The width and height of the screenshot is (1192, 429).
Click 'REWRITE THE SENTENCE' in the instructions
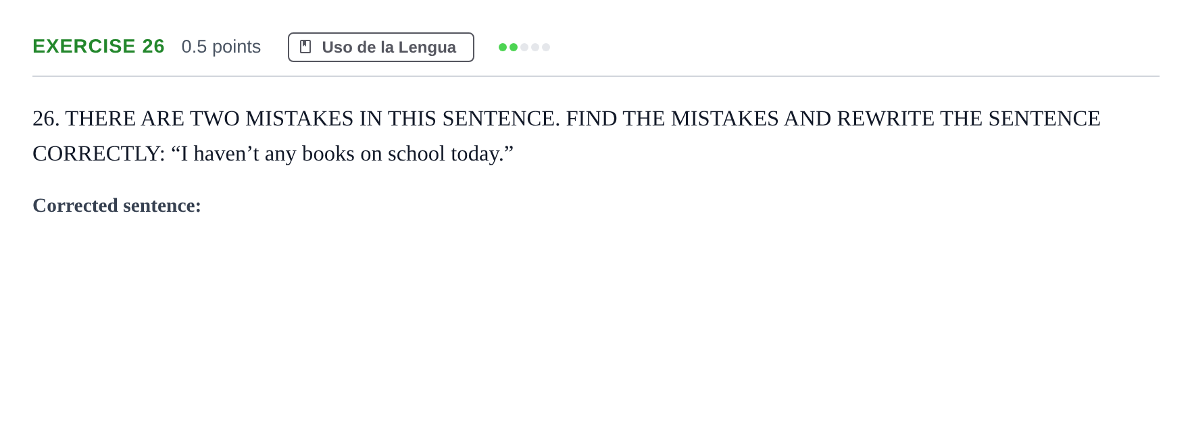[x=969, y=119]
